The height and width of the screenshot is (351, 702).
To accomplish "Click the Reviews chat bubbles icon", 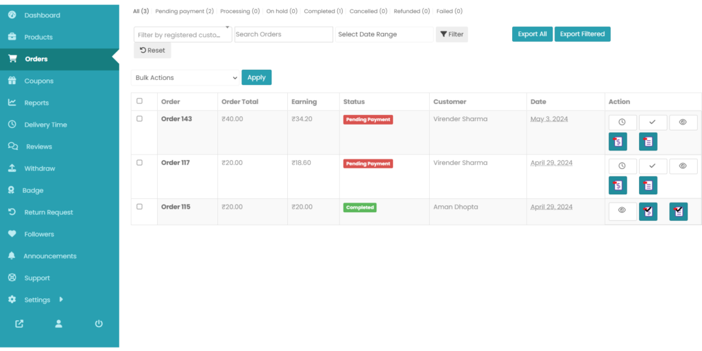I will coord(13,146).
